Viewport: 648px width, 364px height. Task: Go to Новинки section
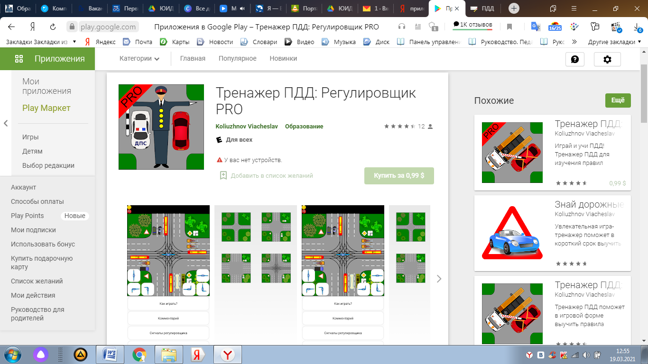point(283,59)
